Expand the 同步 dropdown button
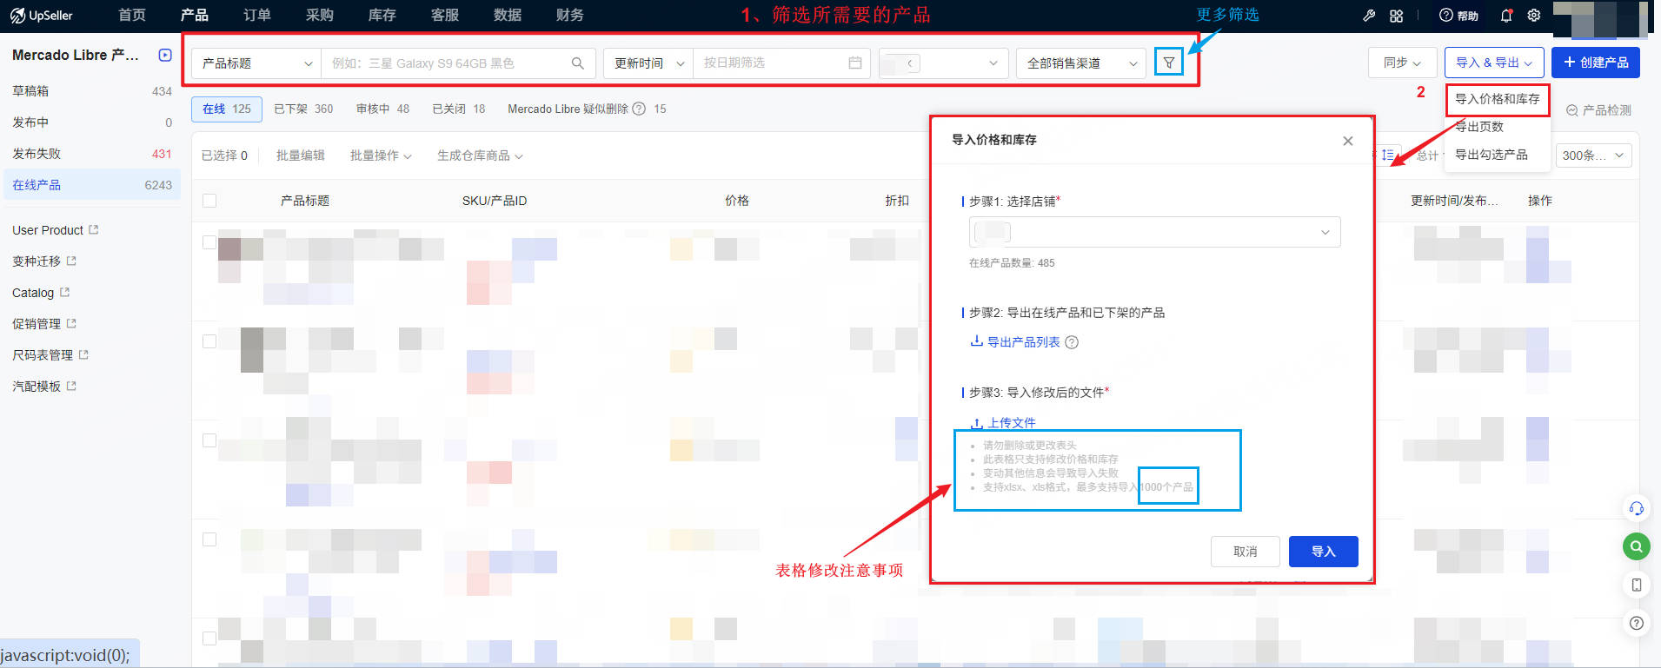This screenshot has height=668, width=1661. (x=1402, y=63)
